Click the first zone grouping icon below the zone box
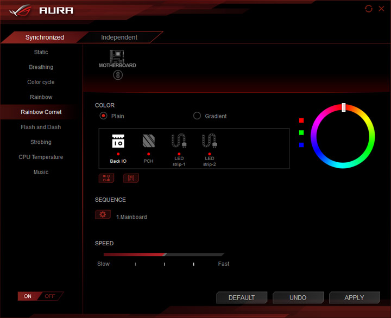 click(106, 178)
